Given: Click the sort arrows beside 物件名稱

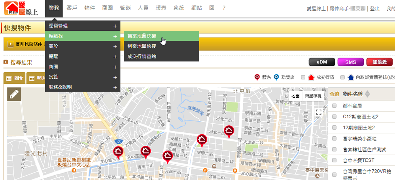Looking at the screenshot, I should 367,94.
